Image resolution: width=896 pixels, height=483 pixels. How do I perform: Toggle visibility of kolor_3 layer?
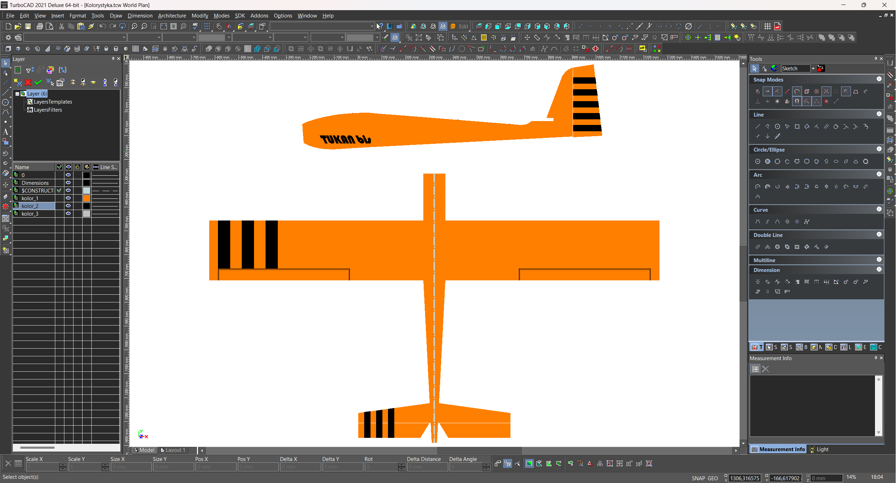tap(68, 213)
